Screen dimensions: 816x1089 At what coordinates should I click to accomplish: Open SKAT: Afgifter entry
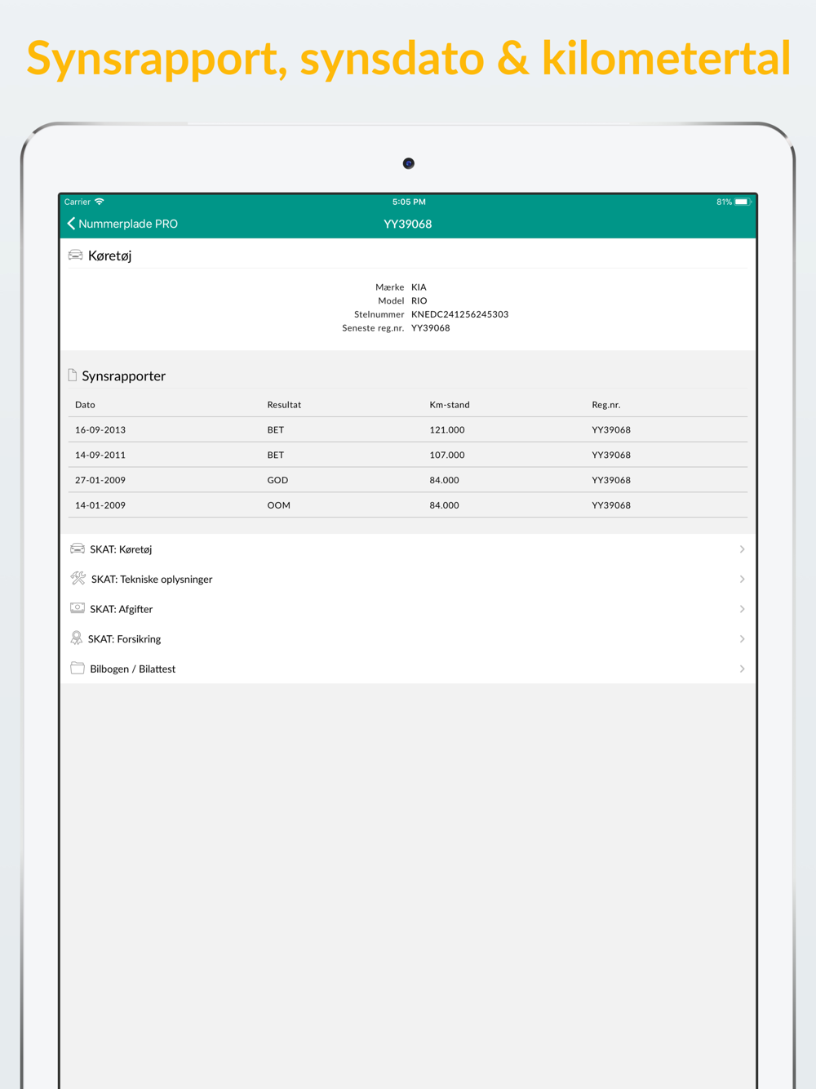[408, 609]
